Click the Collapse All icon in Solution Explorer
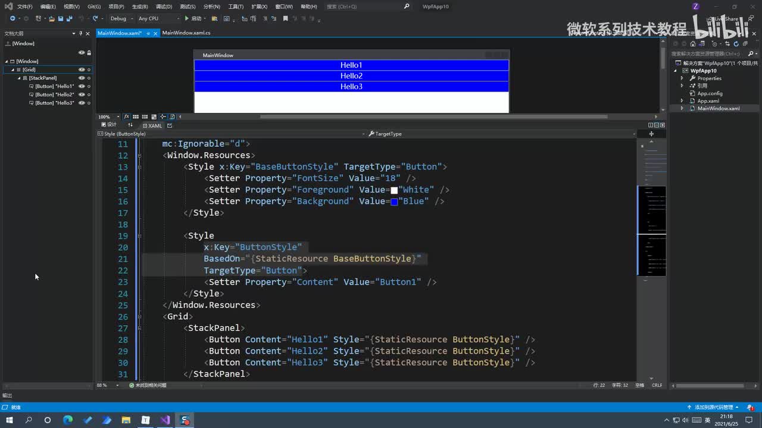The height and width of the screenshot is (428, 762). click(x=744, y=43)
